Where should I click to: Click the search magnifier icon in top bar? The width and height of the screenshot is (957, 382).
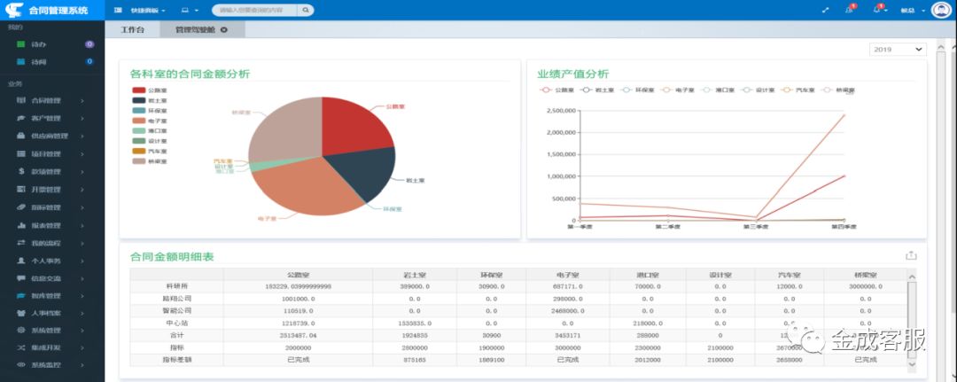[306, 10]
